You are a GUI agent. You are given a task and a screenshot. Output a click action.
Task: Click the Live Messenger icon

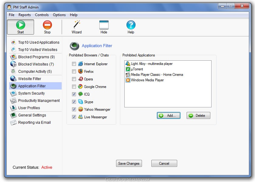coord(80,117)
